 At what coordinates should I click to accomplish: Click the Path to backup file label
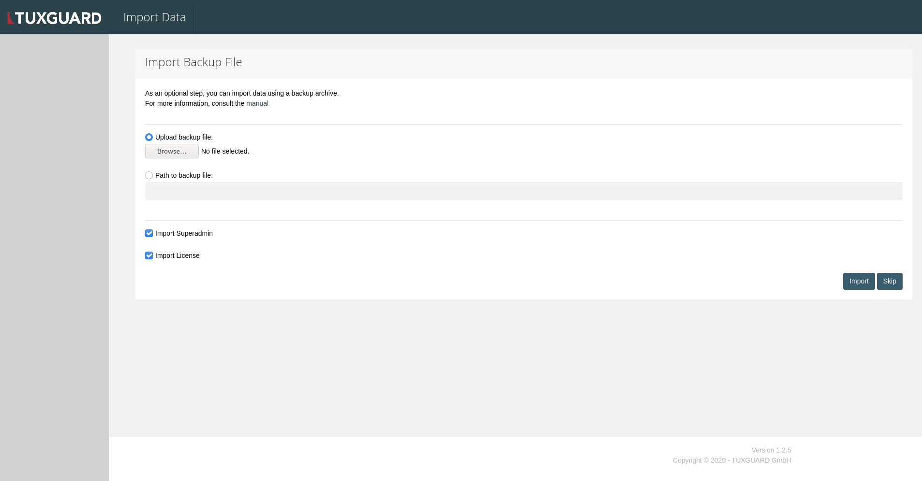184,175
